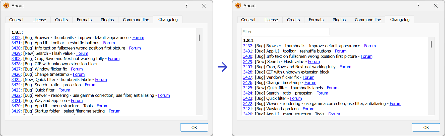Go to the Command line tab in the right dialog
The width and height of the screenshot is (445, 136).
(368, 20)
